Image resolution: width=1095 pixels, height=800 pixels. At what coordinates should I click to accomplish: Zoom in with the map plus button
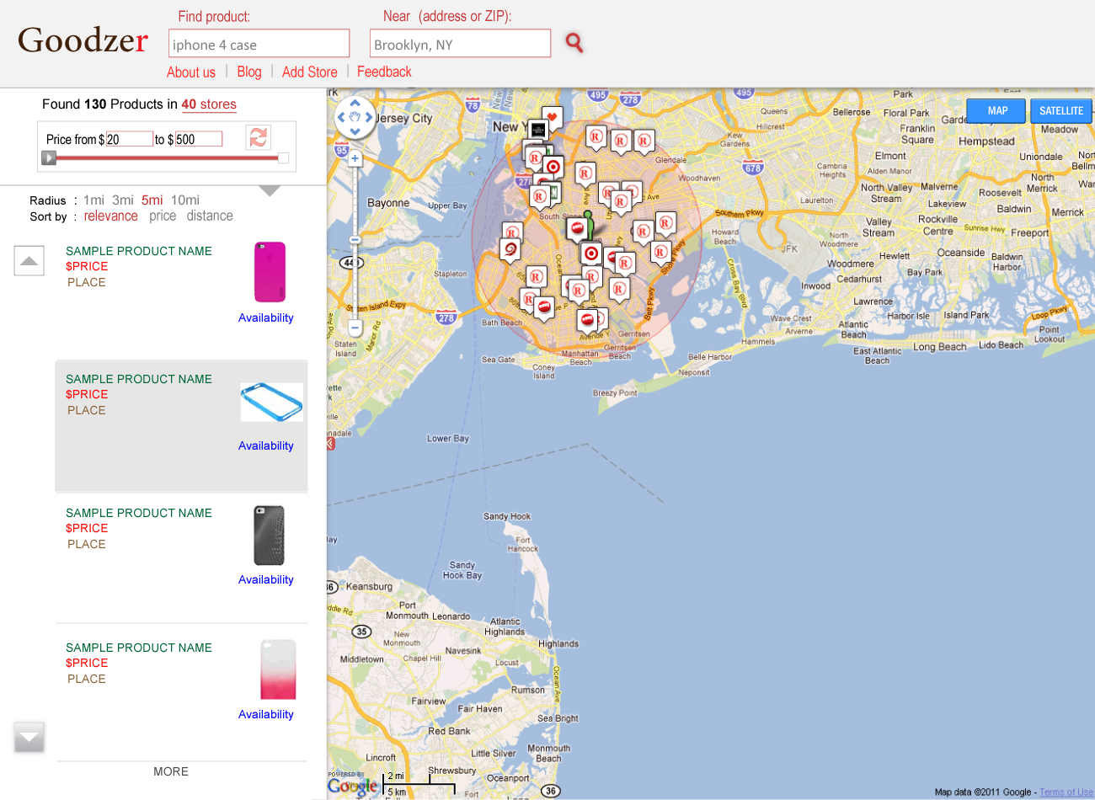tap(355, 158)
